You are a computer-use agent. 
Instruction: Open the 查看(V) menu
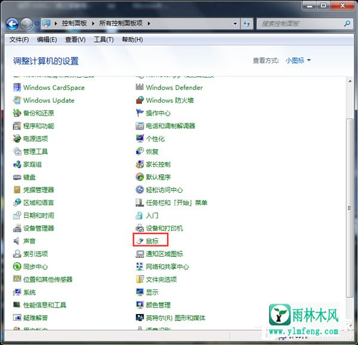[75, 40]
